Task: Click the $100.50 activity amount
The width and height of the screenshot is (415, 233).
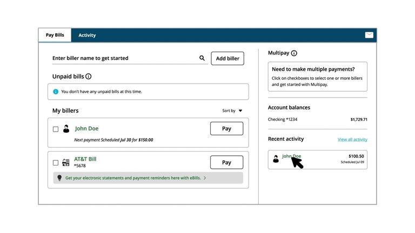Action: pos(356,156)
